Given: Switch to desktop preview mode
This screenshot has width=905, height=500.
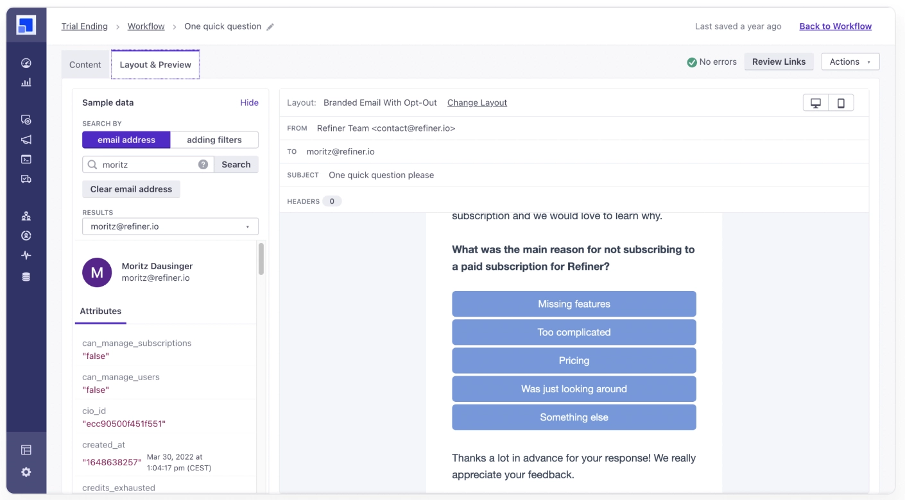Looking at the screenshot, I should pos(816,103).
